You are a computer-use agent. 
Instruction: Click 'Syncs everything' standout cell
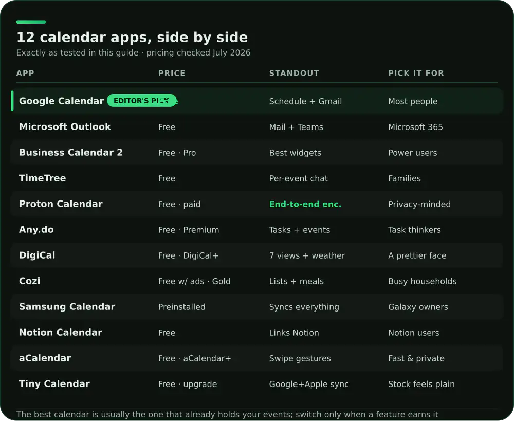[304, 307]
